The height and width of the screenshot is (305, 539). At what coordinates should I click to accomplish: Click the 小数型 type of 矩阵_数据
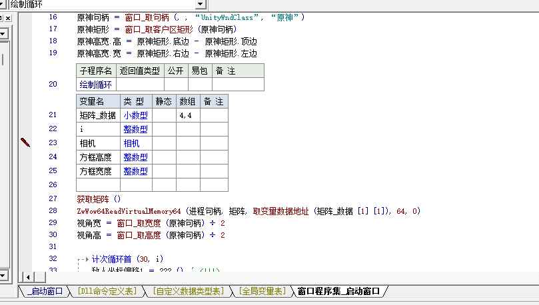point(135,115)
